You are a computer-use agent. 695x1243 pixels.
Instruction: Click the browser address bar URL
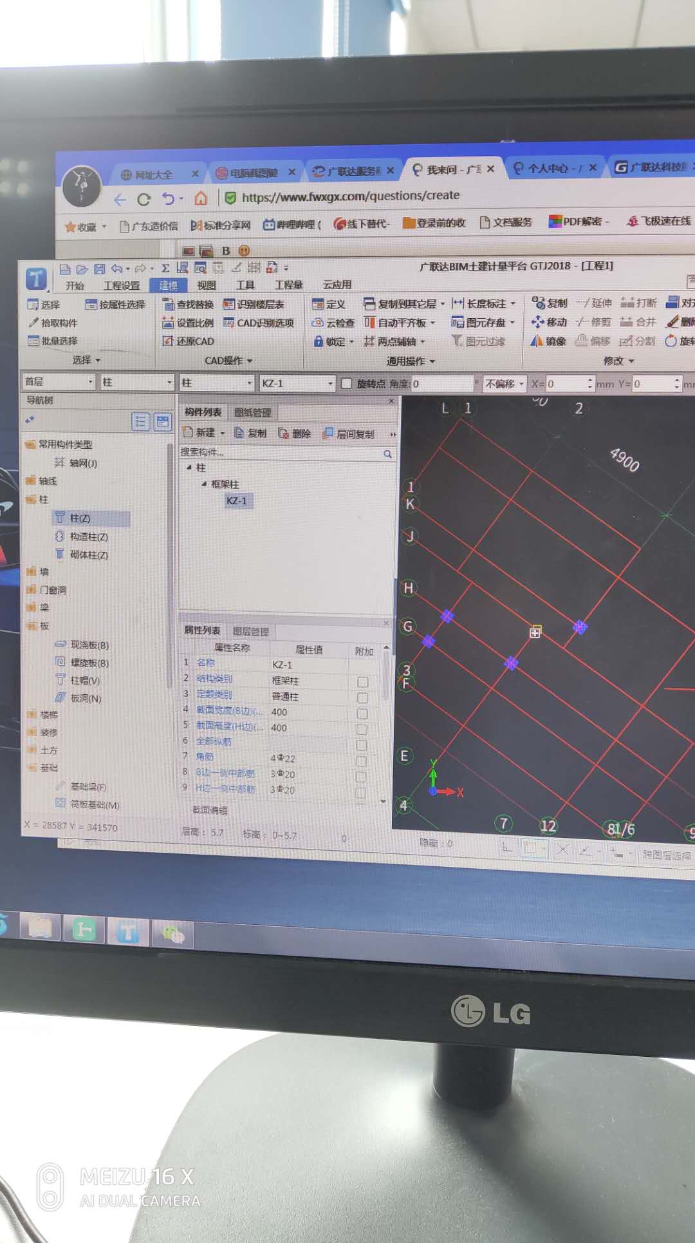click(x=351, y=196)
